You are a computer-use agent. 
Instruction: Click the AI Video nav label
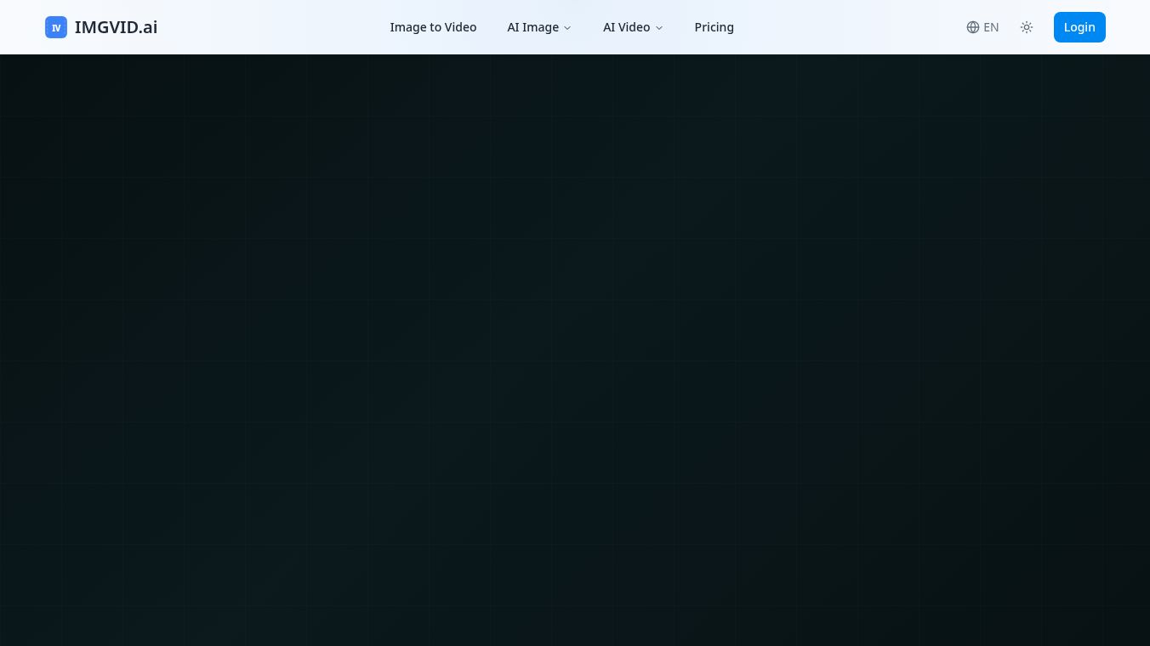627,27
